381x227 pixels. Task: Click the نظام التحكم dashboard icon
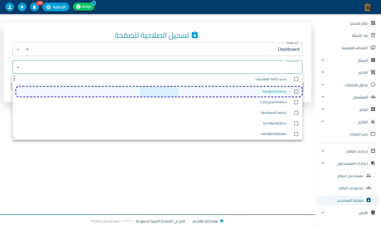(x=373, y=23)
